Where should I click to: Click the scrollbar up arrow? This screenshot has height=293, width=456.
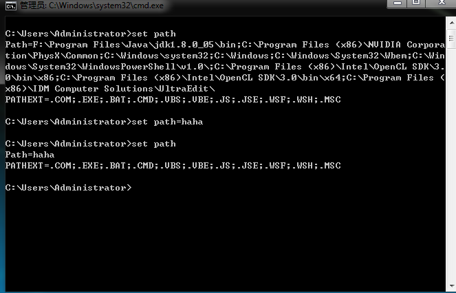tap(452, 23)
